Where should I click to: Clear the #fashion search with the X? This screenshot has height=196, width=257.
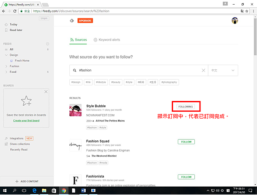click(203, 71)
